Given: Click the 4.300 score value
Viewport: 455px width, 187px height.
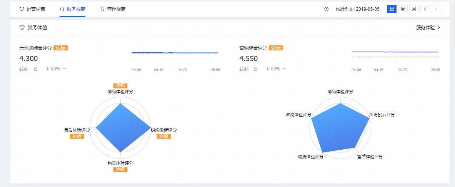Looking at the screenshot, I should point(28,58).
